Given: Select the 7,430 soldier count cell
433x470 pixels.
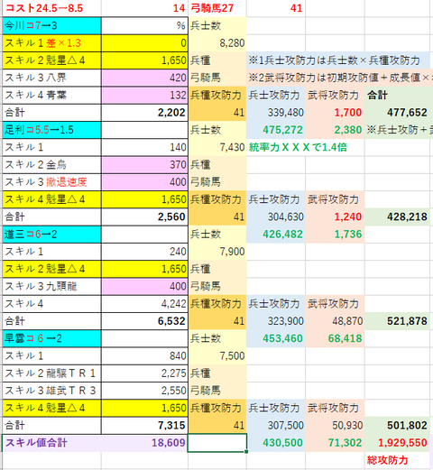Looking at the screenshot, I should pyautogui.click(x=217, y=147).
